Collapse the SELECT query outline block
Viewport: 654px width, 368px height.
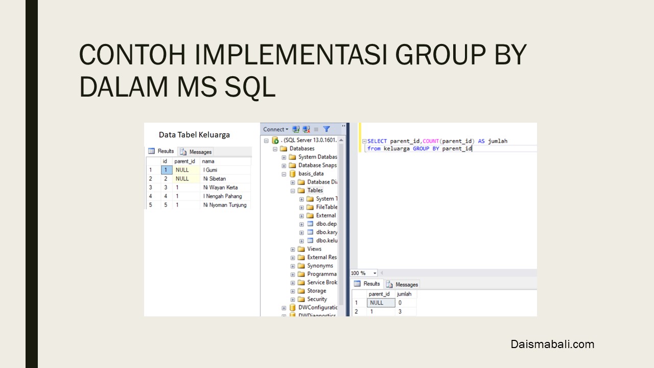(x=364, y=141)
